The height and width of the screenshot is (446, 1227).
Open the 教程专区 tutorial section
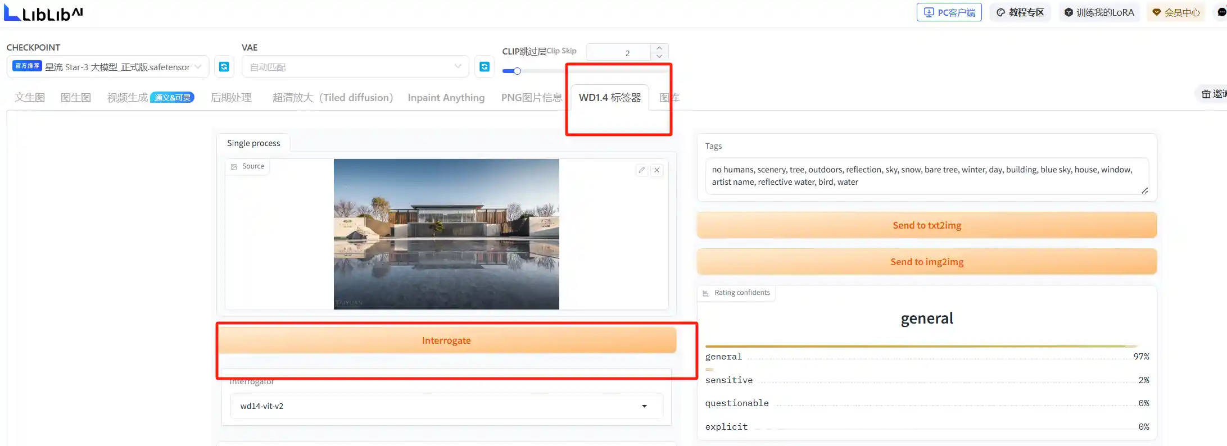[x=1020, y=12]
